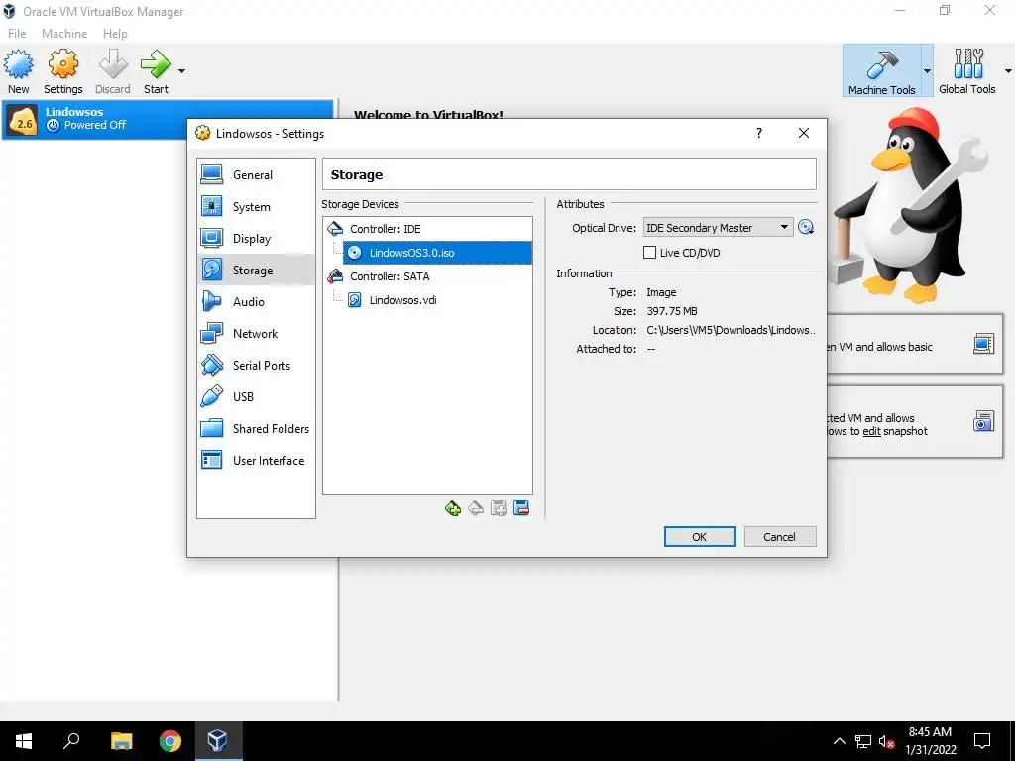Confirm the settings with OK
Screen dimensions: 1015x761
(x=700, y=536)
